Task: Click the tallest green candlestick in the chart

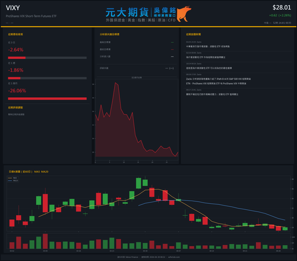Action: click(x=138, y=183)
